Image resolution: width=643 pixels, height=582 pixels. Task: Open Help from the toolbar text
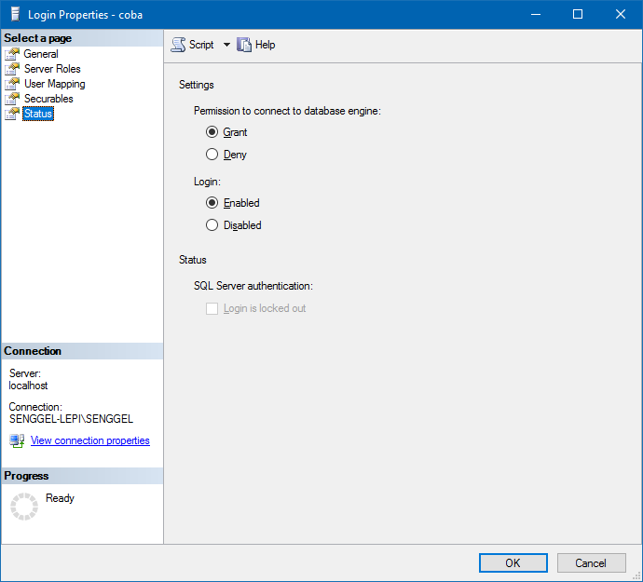point(265,45)
